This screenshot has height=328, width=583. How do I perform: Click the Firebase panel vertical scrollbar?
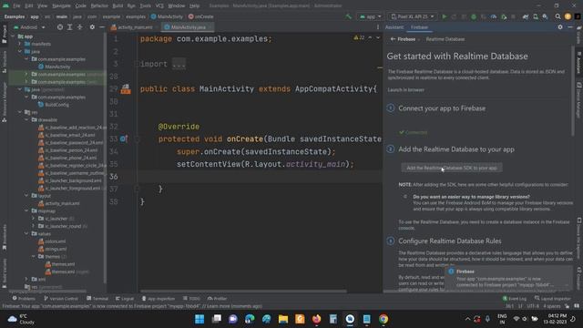coord(573,91)
